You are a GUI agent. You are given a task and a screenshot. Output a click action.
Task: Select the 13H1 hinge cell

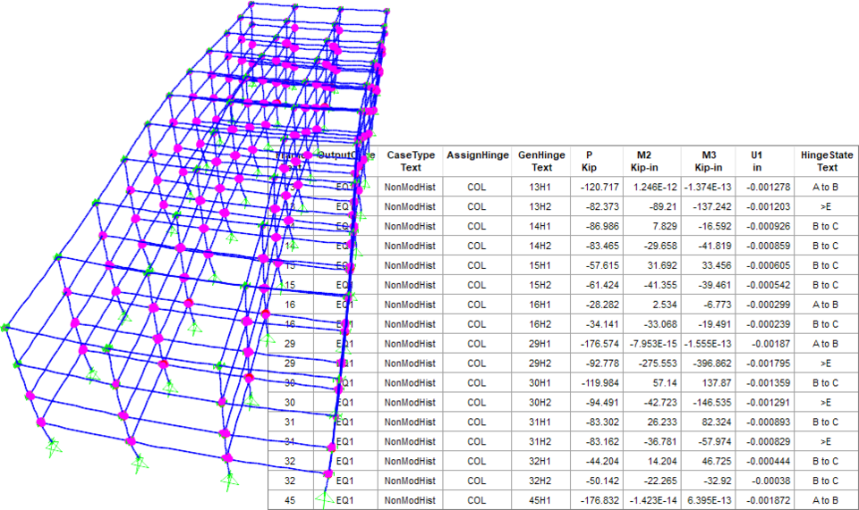pyautogui.click(x=541, y=187)
